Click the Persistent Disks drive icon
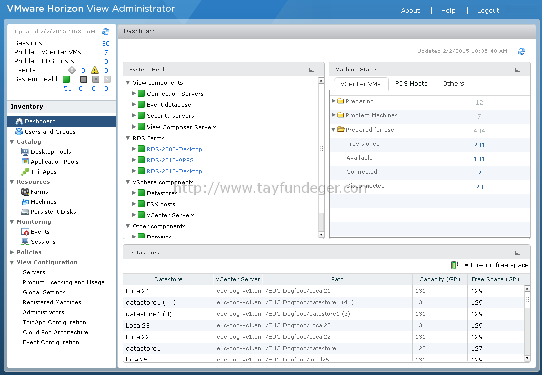The width and height of the screenshot is (542, 375). coord(25,212)
